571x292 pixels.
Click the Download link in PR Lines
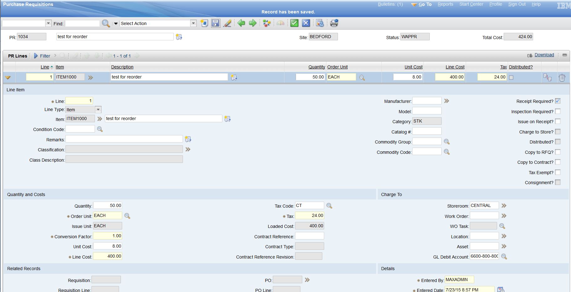coord(544,55)
